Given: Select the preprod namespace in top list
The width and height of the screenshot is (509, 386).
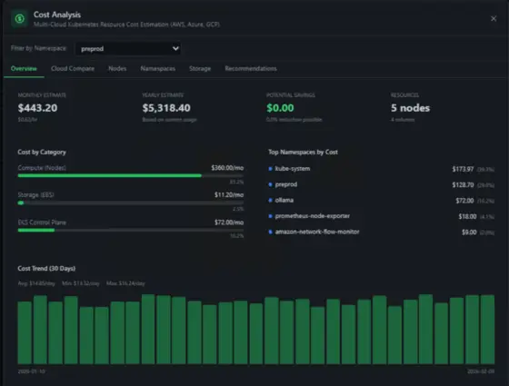Looking at the screenshot, I should [382, 184].
